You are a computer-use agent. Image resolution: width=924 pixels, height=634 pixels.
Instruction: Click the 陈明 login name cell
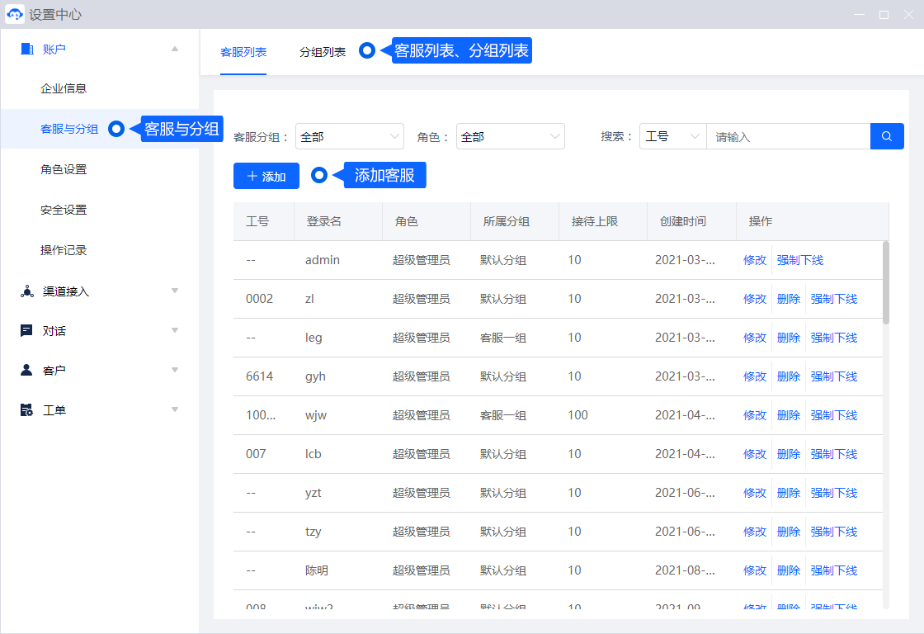(317, 570)
